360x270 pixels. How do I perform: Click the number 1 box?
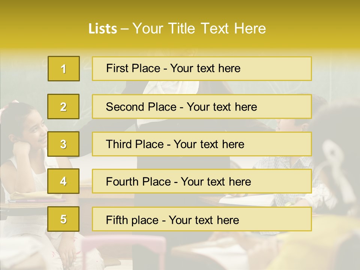tap(64, 69)
